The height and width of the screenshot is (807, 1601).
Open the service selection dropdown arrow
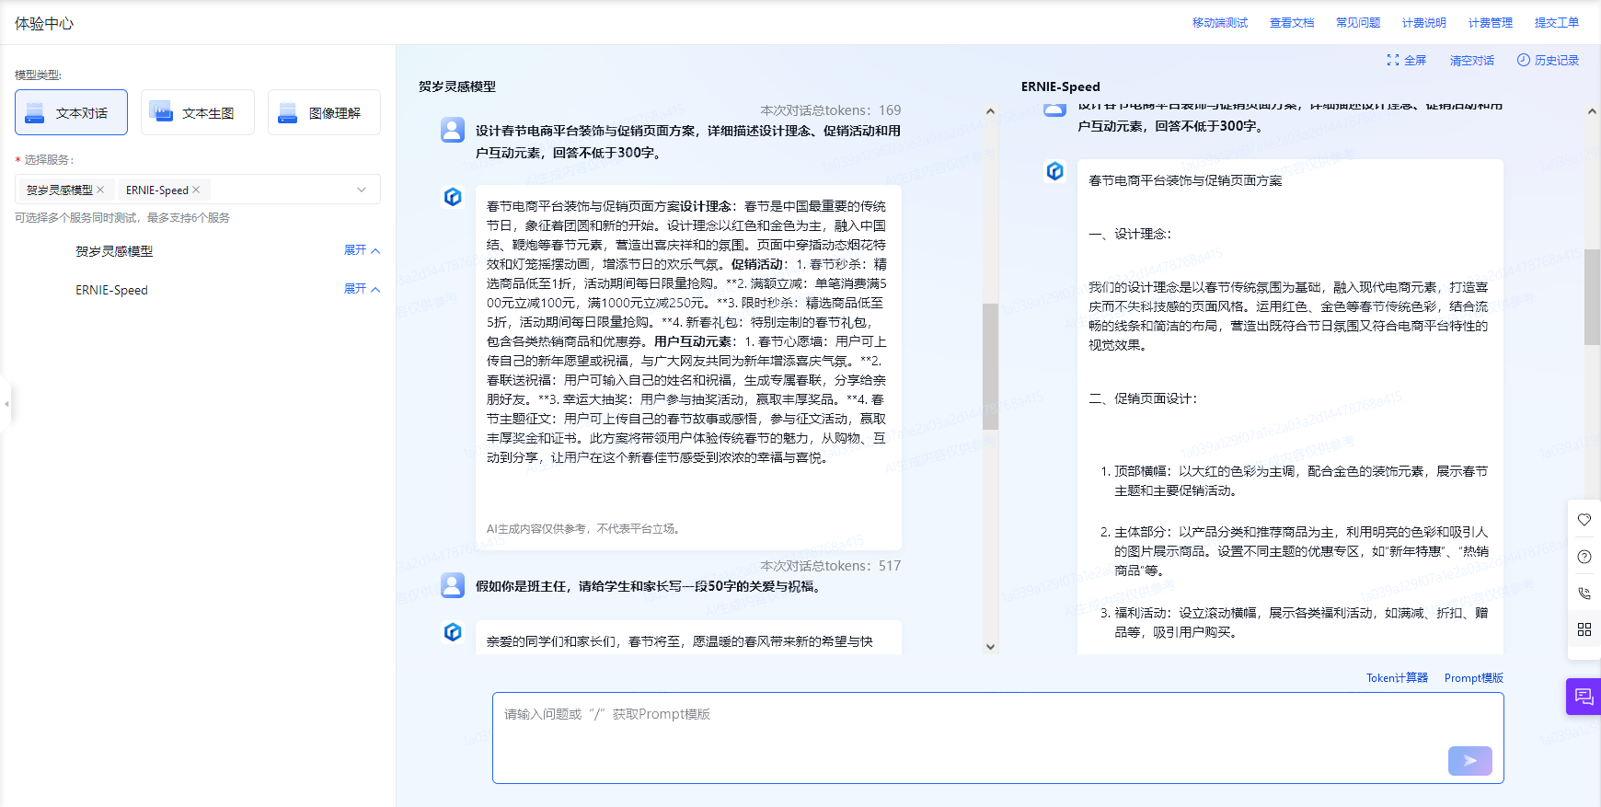tap(362, 190)
